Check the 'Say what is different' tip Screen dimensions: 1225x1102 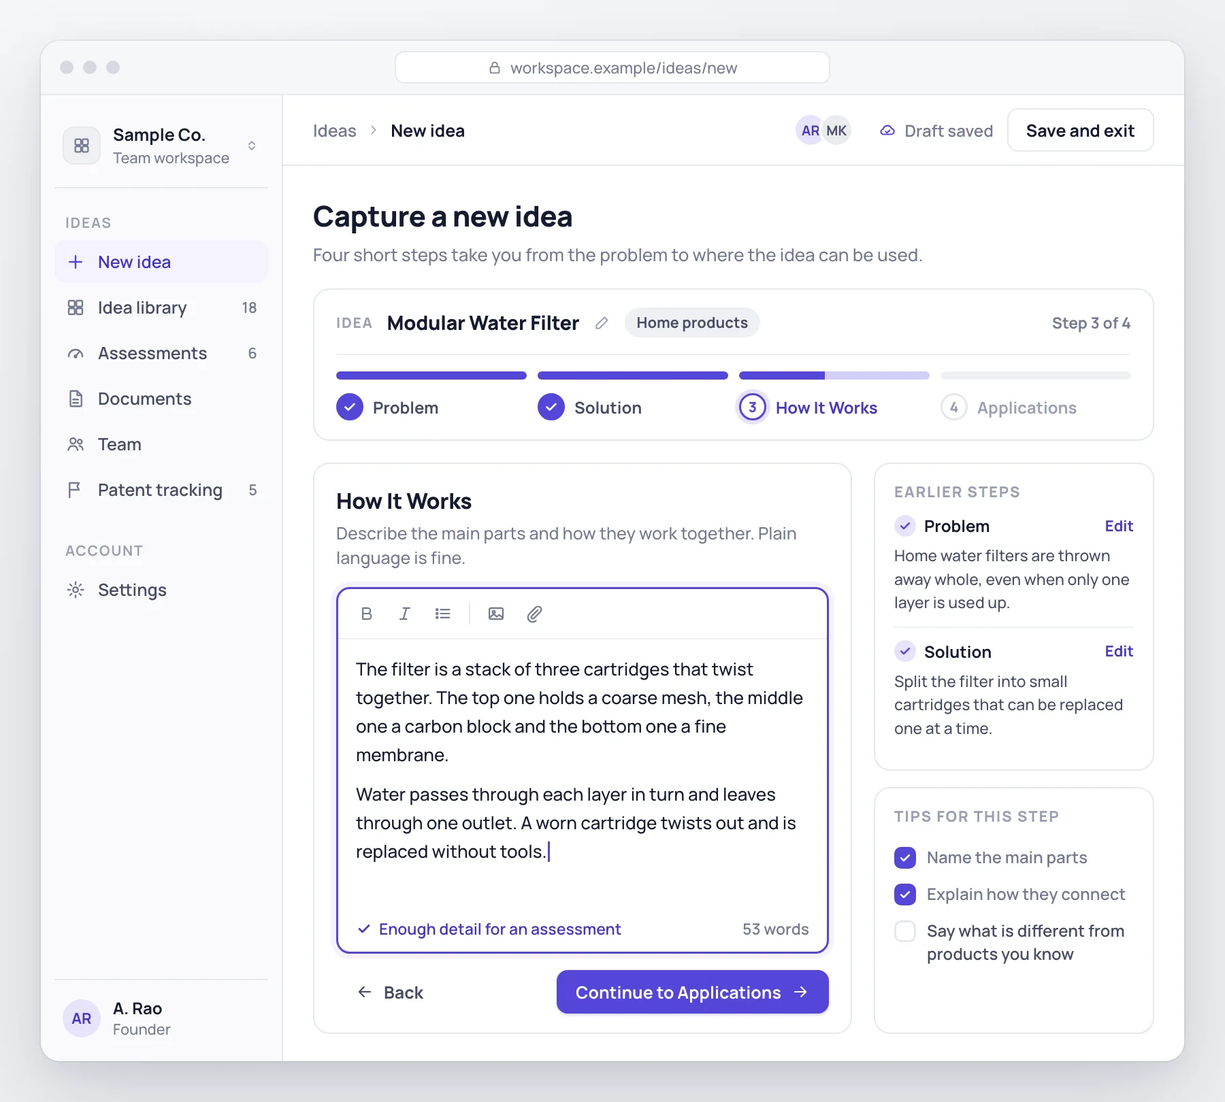(905, 931)
